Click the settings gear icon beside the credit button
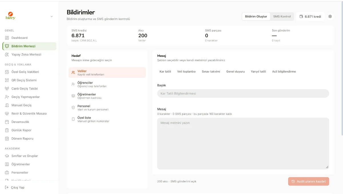Viewport: 343px width, 194px height. point(330,16)
